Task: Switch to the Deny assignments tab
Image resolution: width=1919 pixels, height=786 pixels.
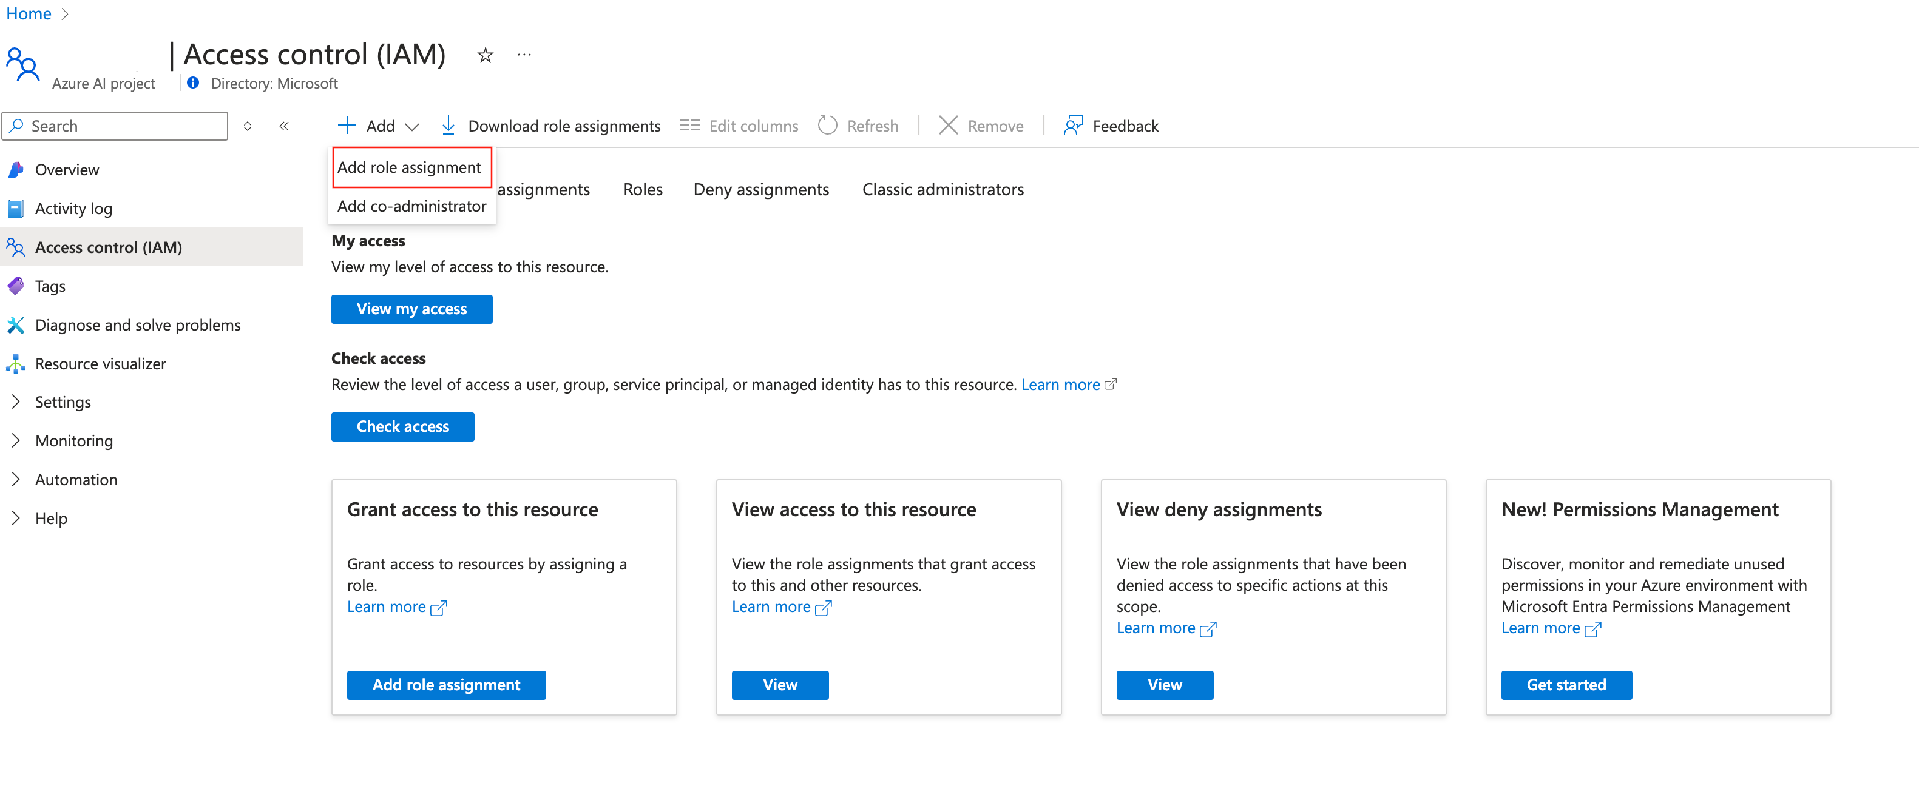Action: pyautogui.click(x=760, y=190)
